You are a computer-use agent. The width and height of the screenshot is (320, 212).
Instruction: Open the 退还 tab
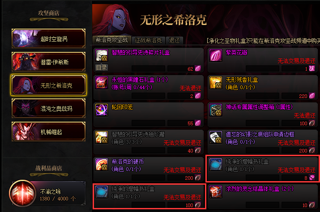(x=174, y=40)
